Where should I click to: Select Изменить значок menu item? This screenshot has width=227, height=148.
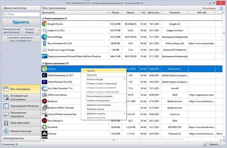[104, 109]
